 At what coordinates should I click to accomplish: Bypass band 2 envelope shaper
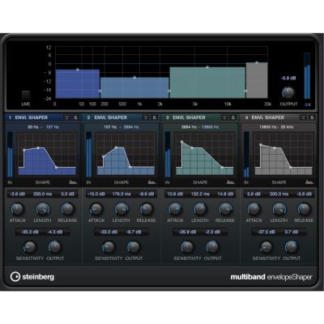coord(146,117)
